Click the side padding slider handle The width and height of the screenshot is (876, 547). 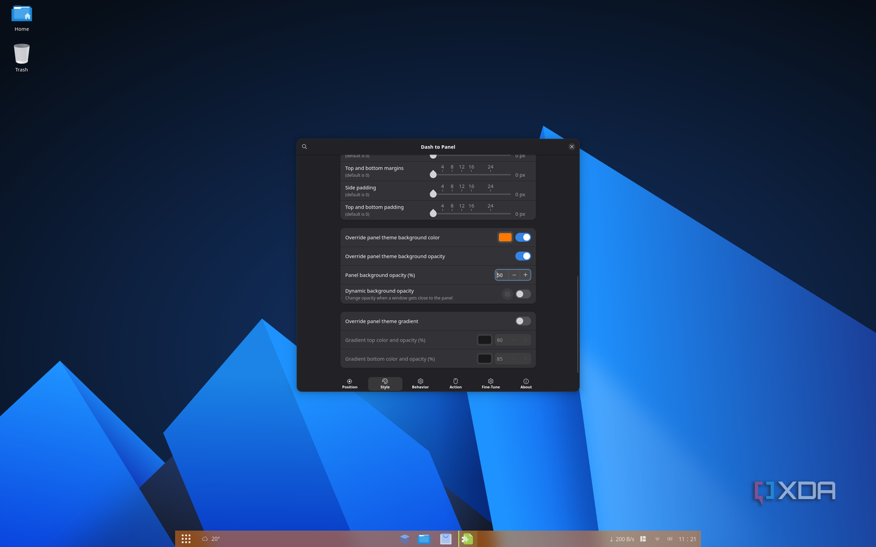point(433,194)
